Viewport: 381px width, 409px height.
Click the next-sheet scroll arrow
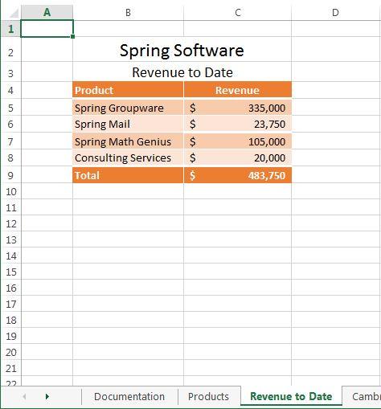pos(47,396)
